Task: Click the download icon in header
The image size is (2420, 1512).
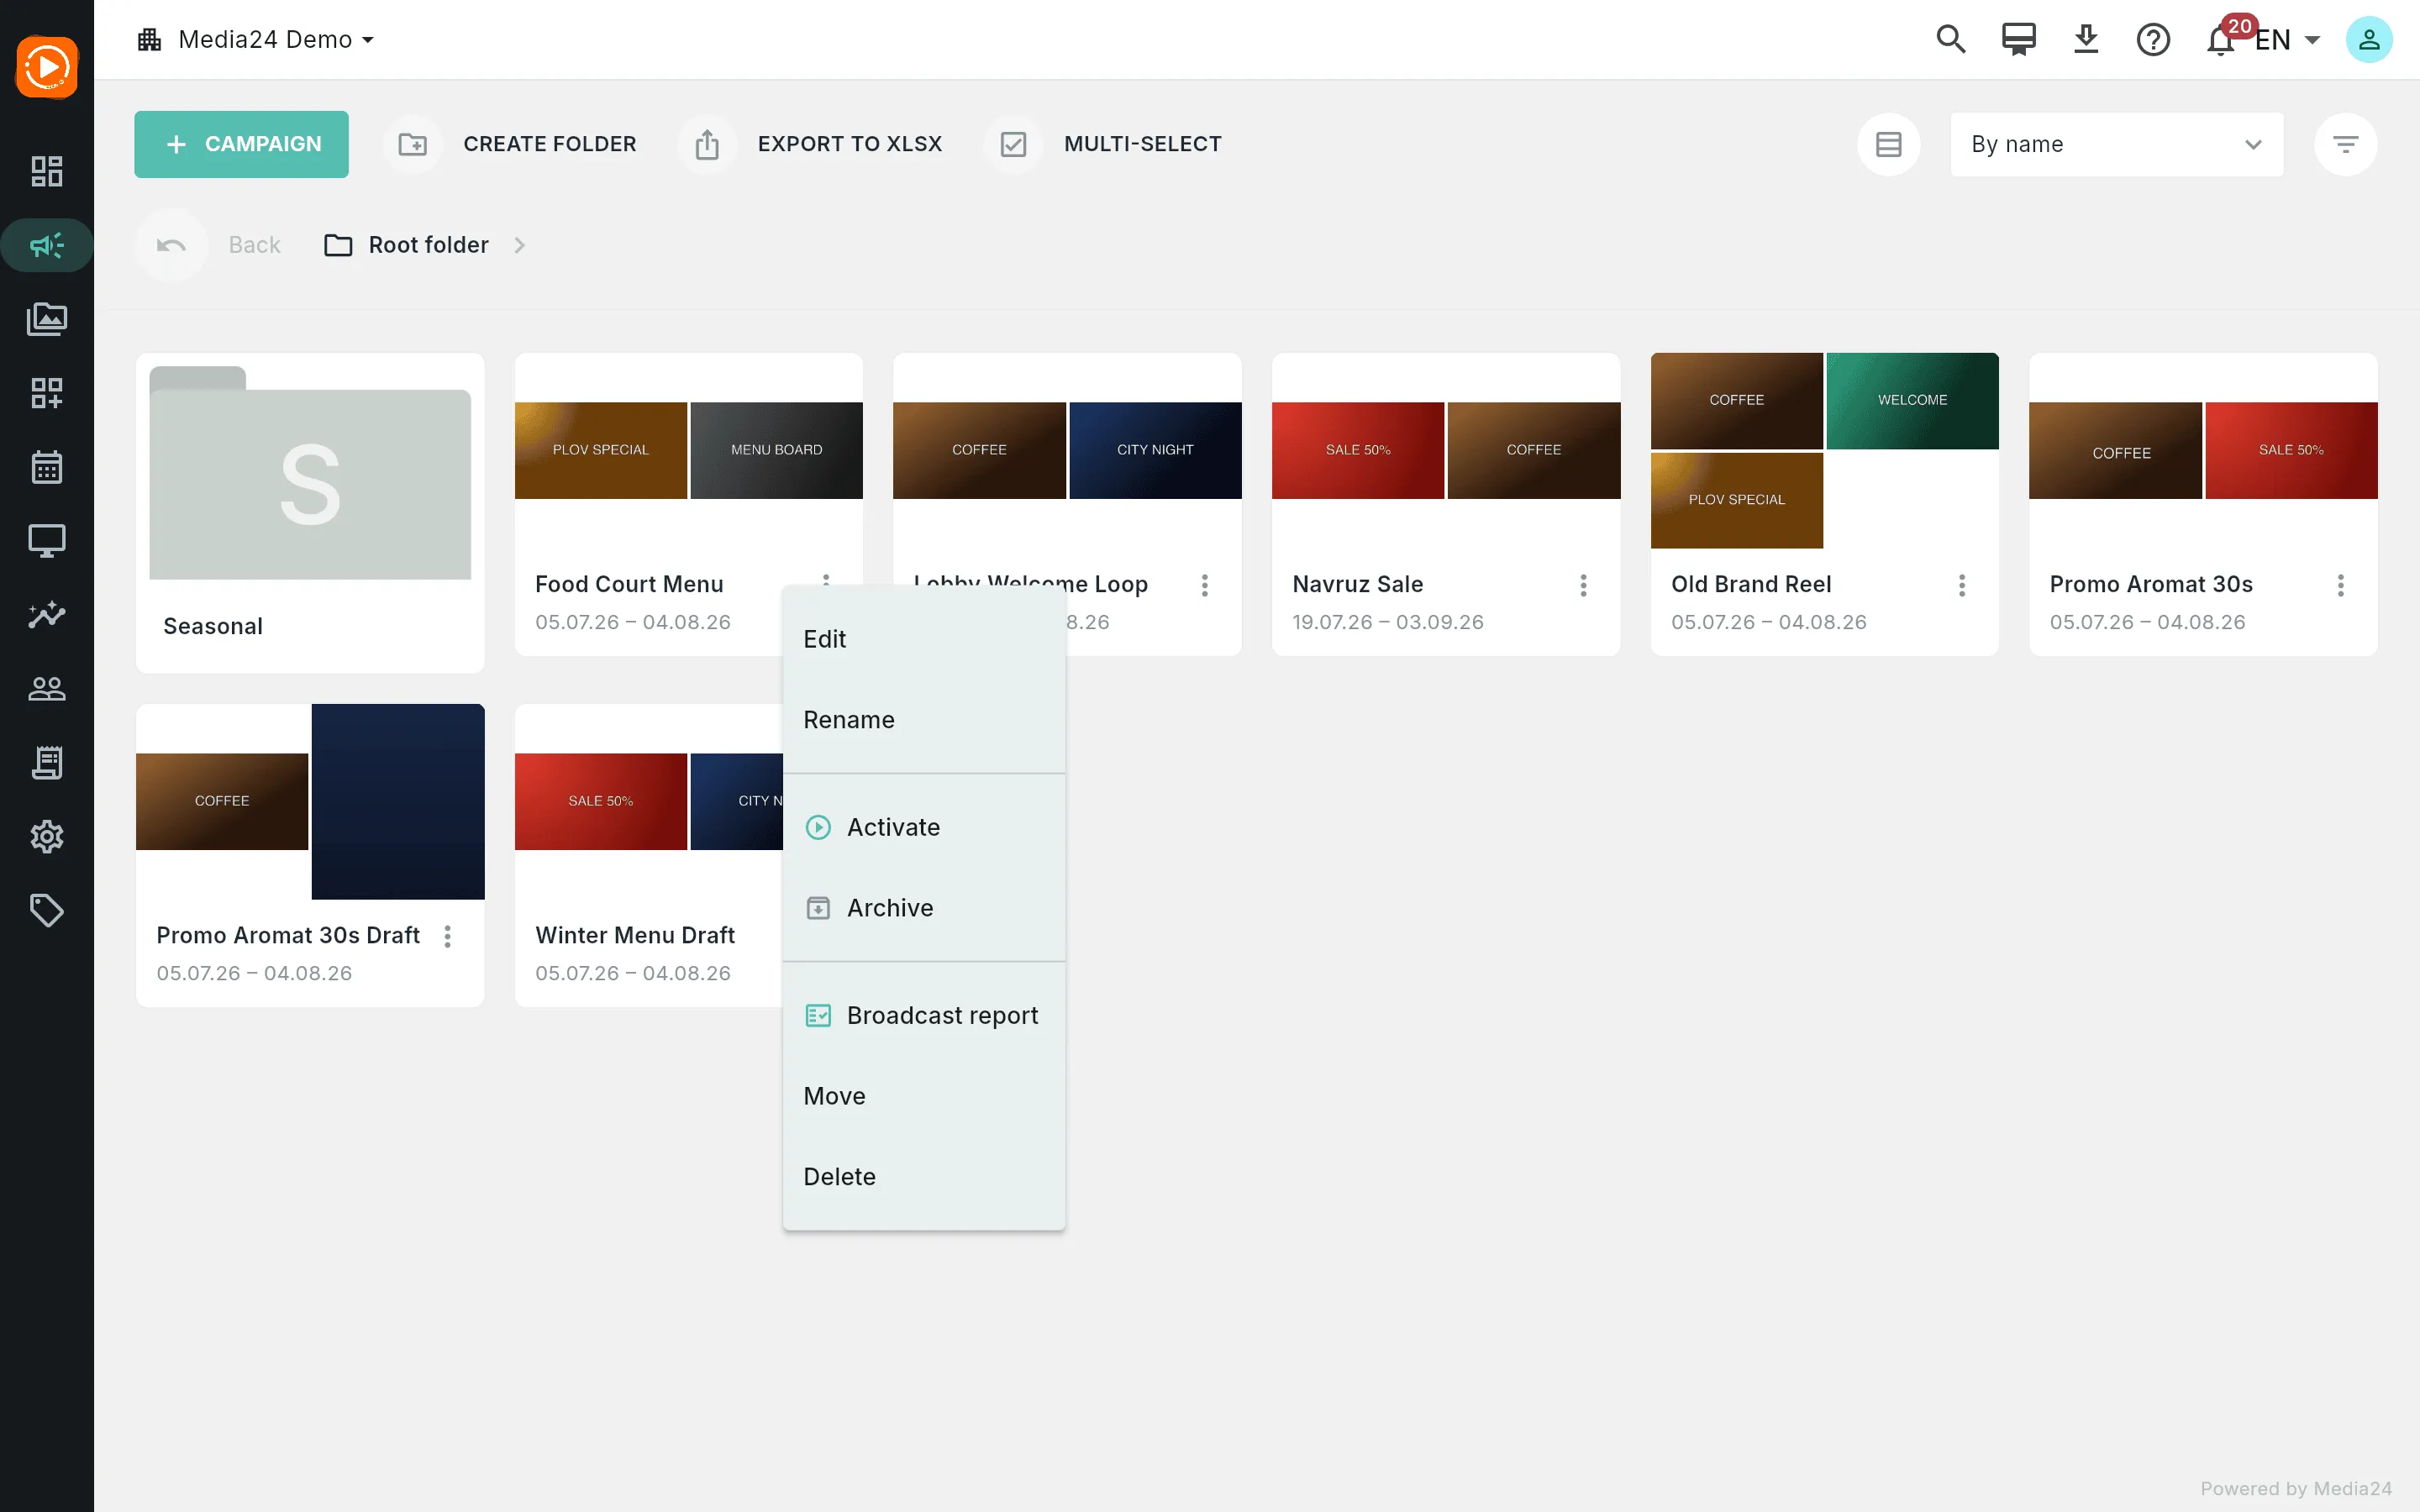Action: [2086, 39]
